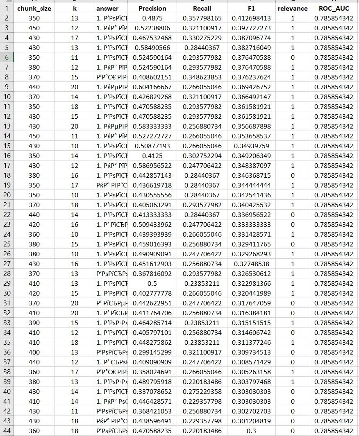This screenshot has height=436, width=359.
Task: Select the ROC_AUC header cell
Action: coord(334,9)
